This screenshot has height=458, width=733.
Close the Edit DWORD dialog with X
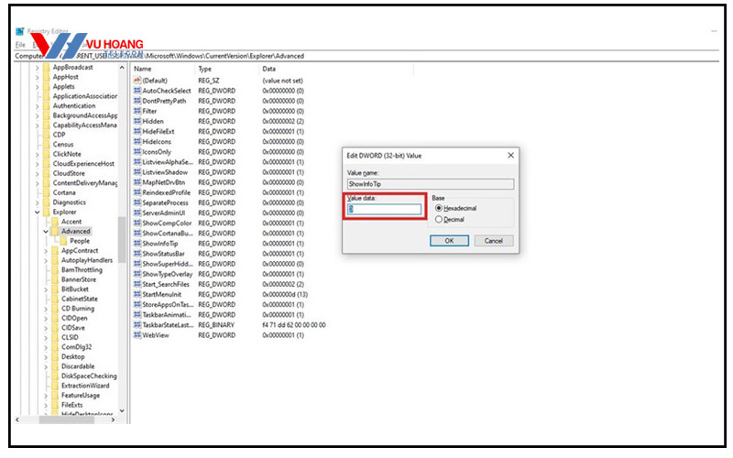tap(510, 156)
